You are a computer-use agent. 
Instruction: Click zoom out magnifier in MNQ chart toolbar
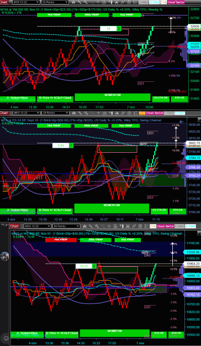103,226
